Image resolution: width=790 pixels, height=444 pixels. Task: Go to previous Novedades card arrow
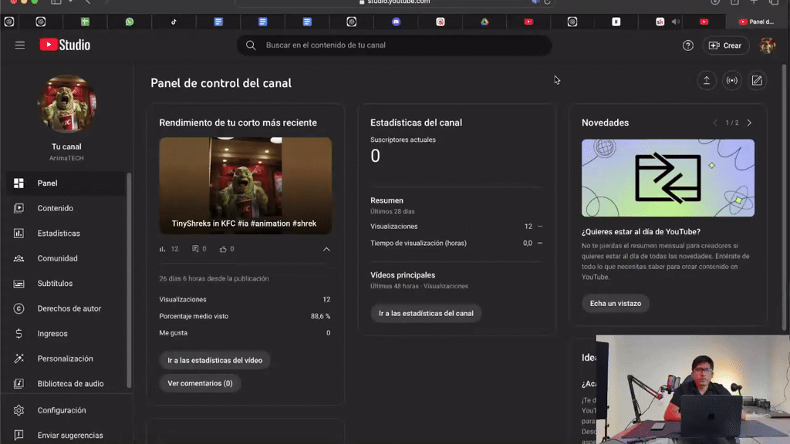pyautogui.click(x=715, y=123)
